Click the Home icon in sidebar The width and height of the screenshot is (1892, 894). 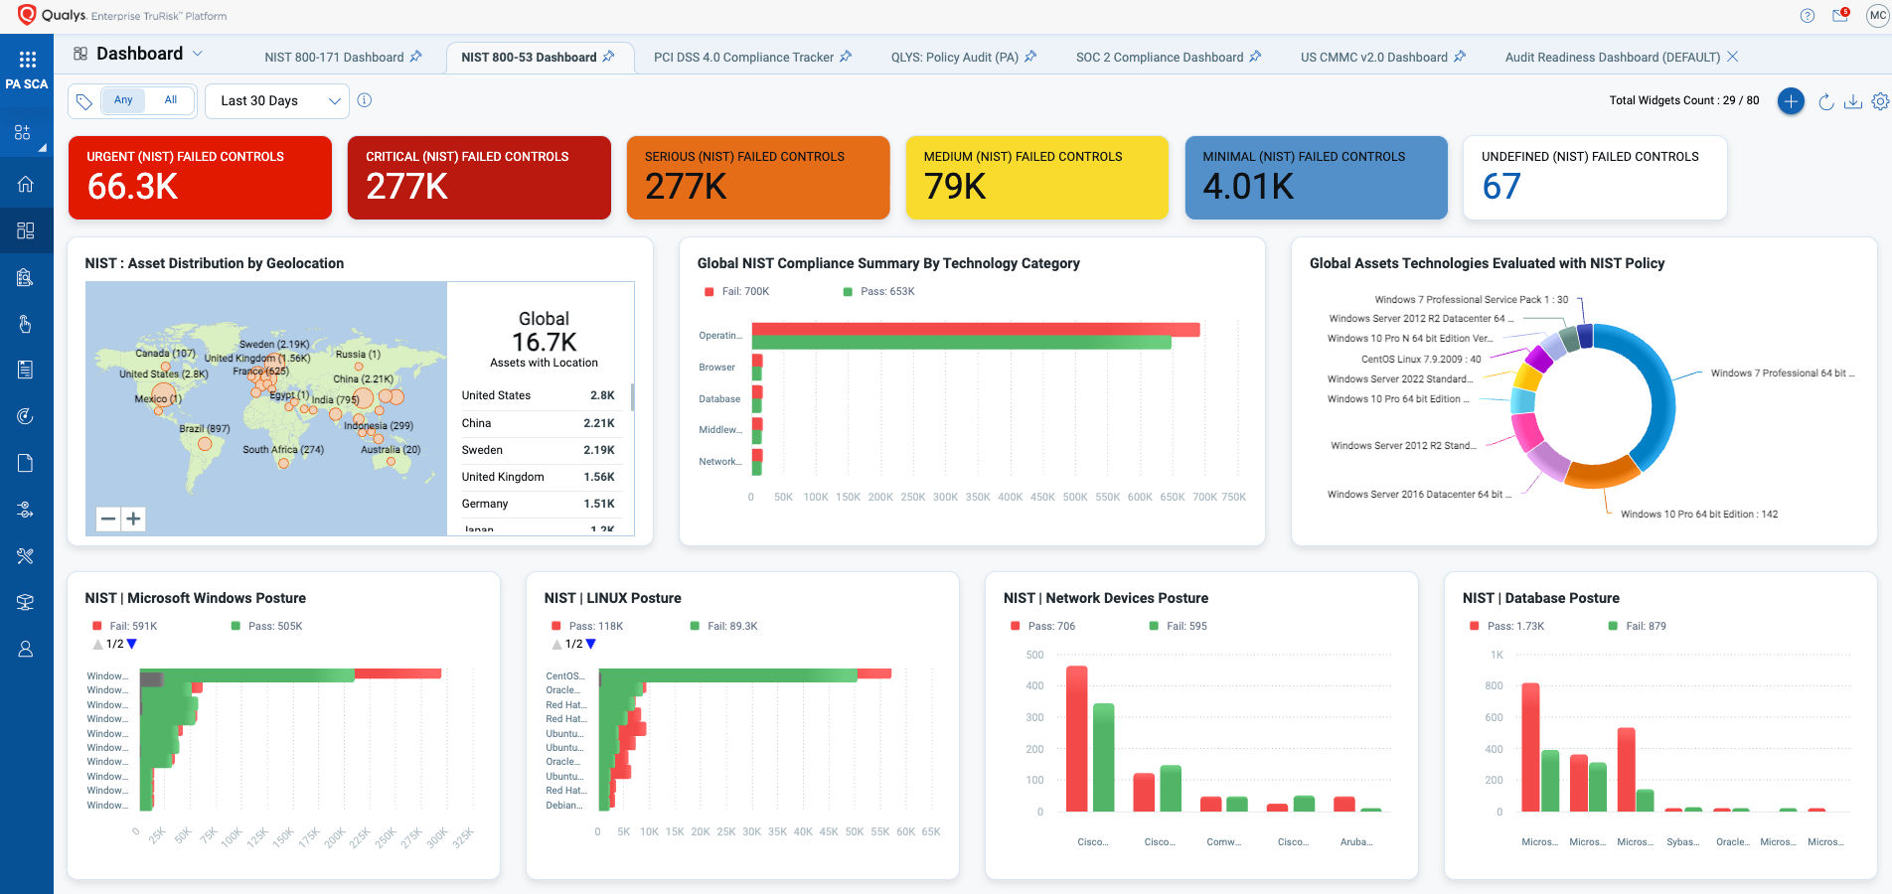(x=26, y=184)
